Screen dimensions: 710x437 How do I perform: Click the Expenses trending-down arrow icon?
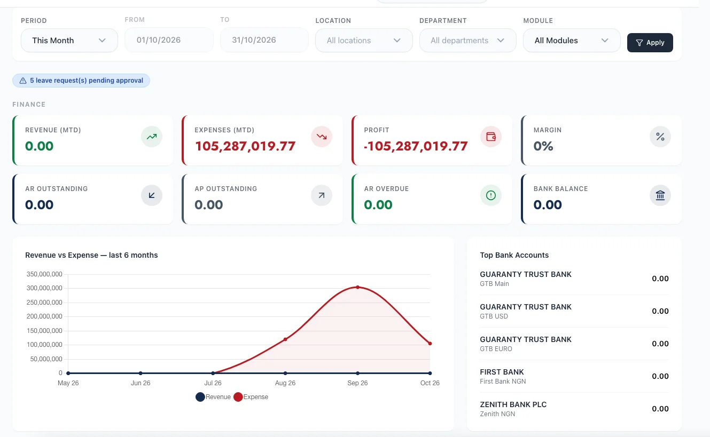tap(322, 137)
